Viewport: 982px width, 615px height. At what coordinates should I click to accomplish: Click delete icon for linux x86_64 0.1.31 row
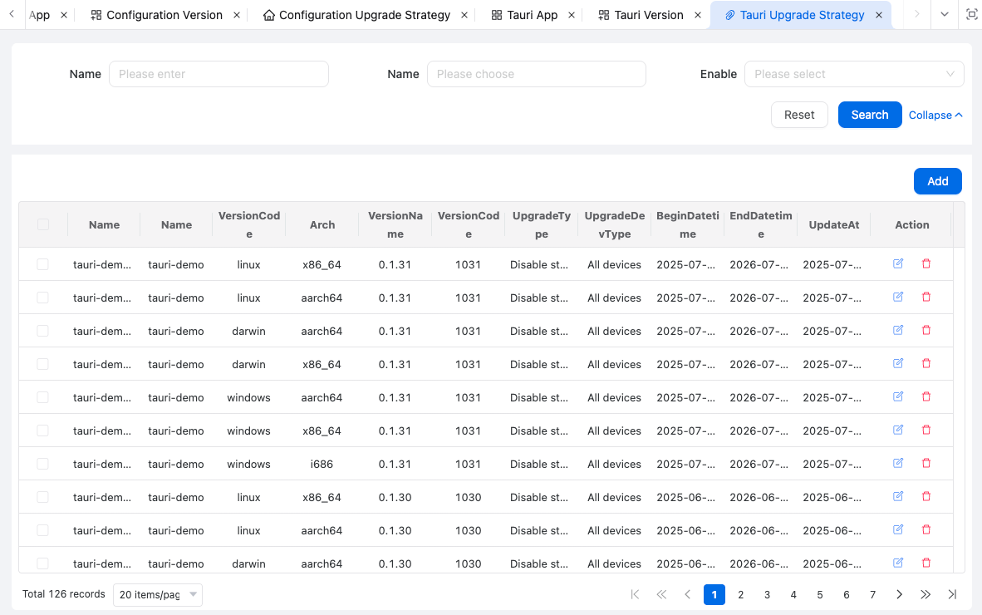click(926, 263)
